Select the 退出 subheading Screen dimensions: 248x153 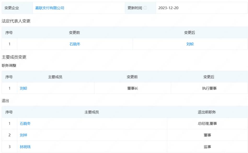point(5,101)
